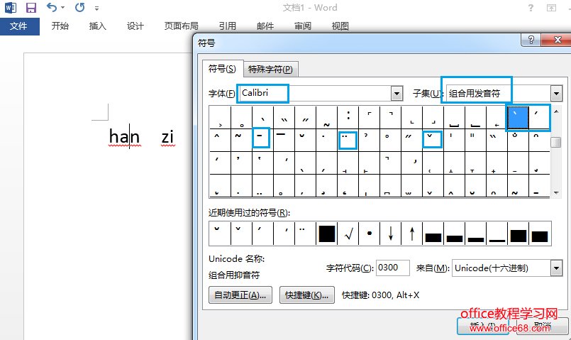Switch to the 审阅 ribbon tab
This screenshot has width=571, height=340.
(303, 26)
